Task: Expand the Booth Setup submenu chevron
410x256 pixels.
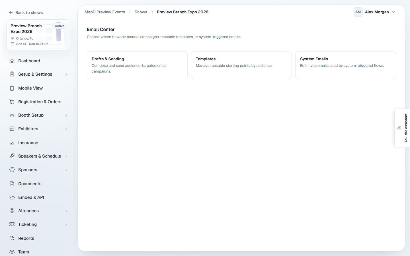Action: [66, 115]
